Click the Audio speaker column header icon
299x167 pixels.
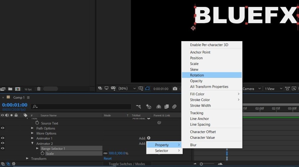coord(7,115)
